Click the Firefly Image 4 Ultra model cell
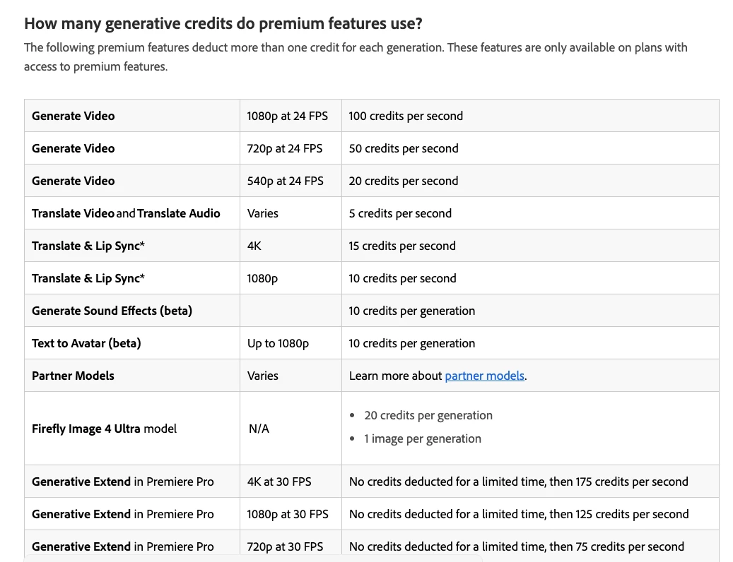 (104, 429)
